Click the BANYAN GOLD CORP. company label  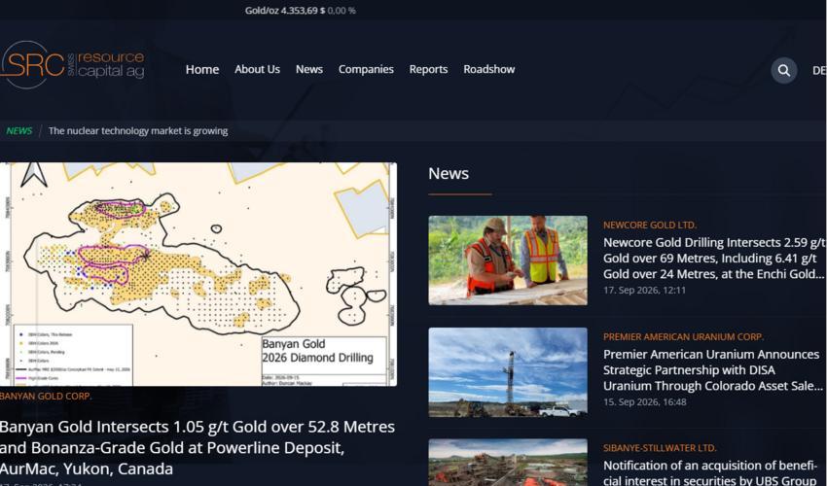click(46, 396)
